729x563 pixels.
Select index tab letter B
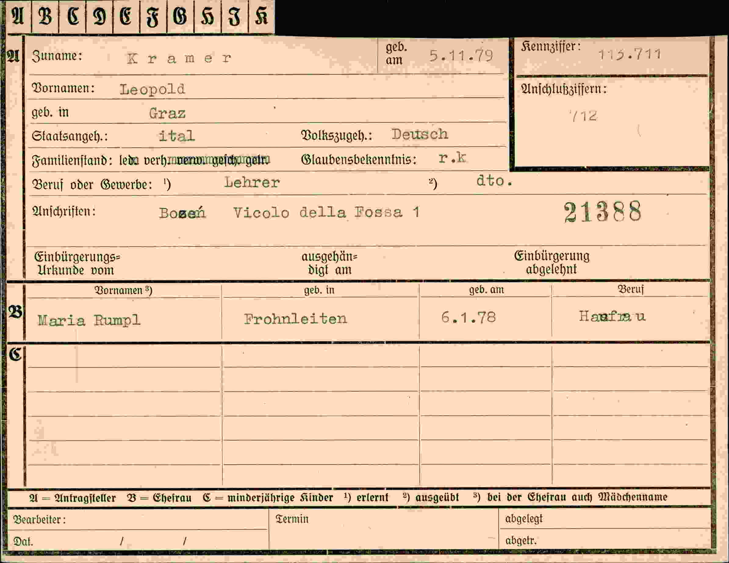(x=45, y=17)
